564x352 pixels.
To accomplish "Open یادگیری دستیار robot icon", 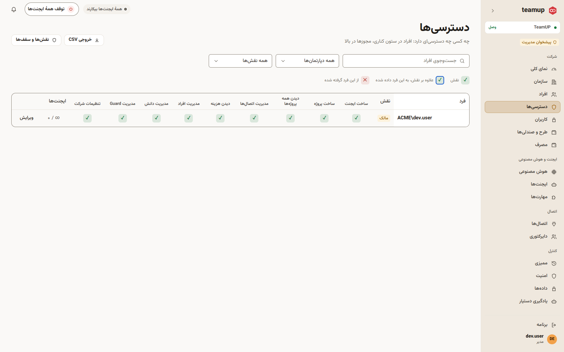I will [x=554, y=301].
